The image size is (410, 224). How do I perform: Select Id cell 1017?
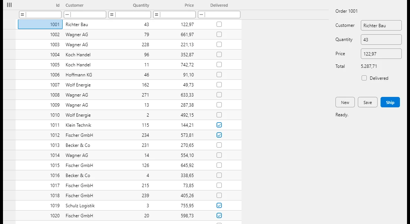click(40, 185)
